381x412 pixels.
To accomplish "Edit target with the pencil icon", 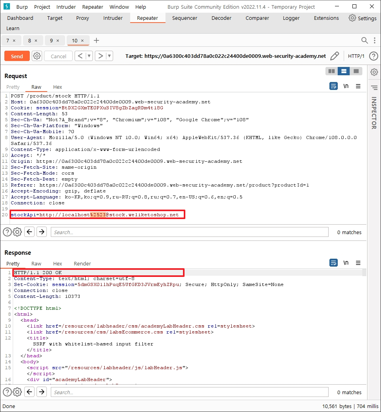I will point(335,56).
